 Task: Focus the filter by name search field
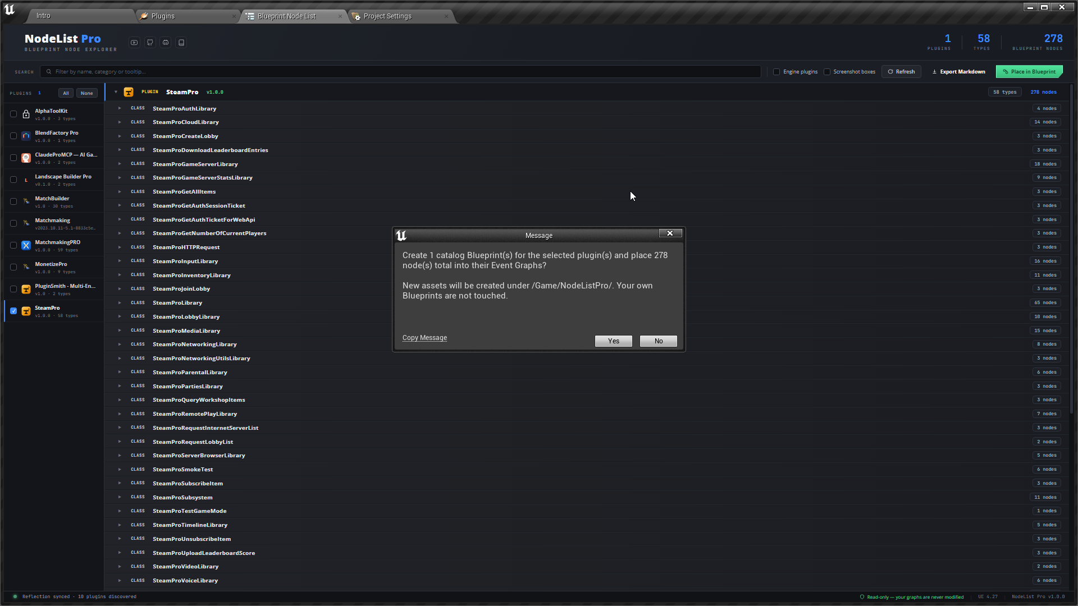(400, 72)
